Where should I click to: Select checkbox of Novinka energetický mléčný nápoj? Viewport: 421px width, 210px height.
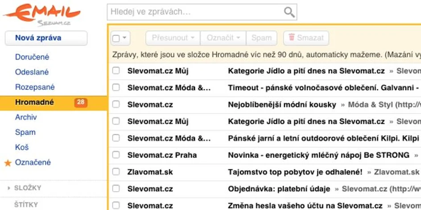click(116, 155)
